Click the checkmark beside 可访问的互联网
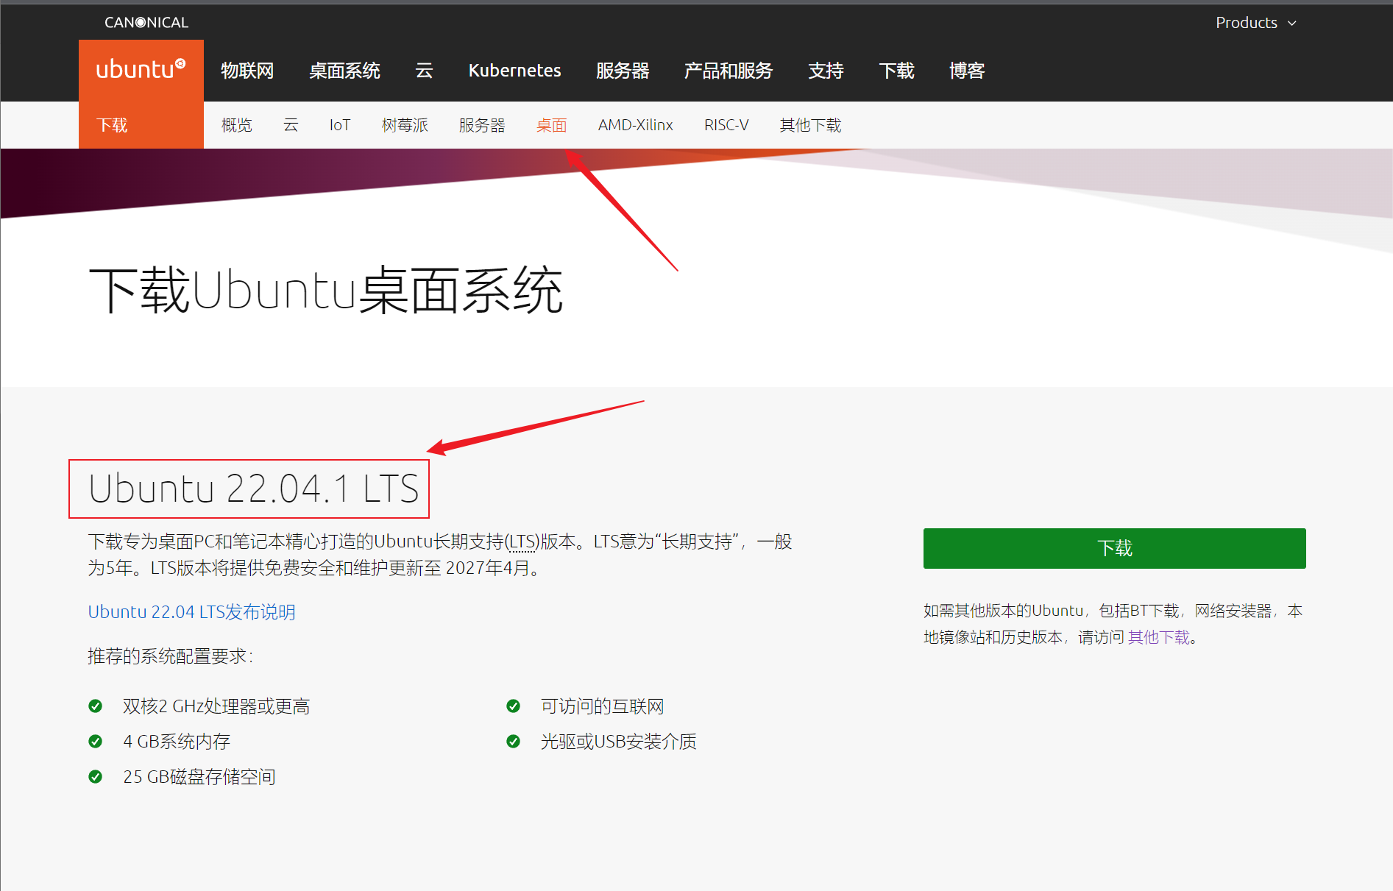Image resolution: width=1393 pixels, height=891 pixels. point(513,706)
